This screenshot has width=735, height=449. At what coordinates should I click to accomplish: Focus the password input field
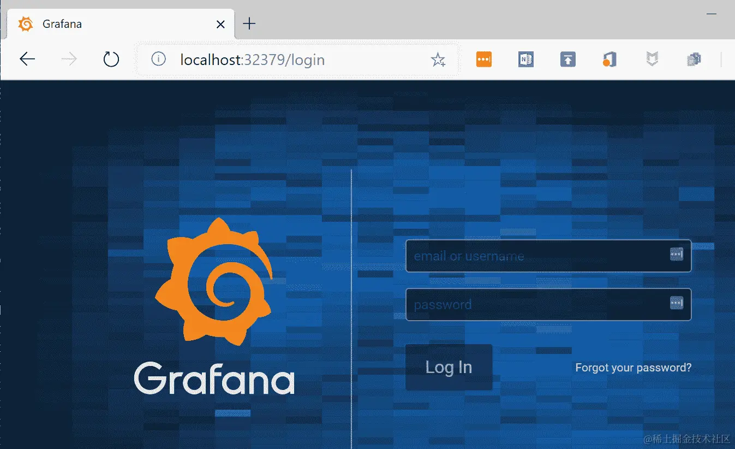click(548, 304)
